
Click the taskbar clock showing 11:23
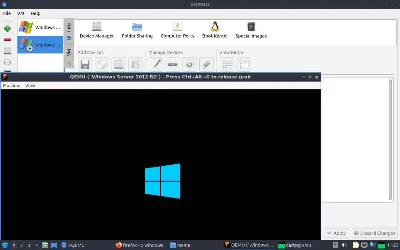pos(393,245)
